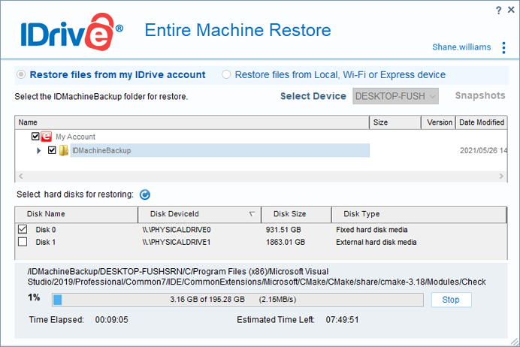Open Snapshots

coord(480,96)
